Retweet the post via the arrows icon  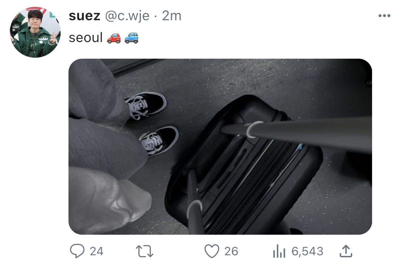click(x=144, y=251)
